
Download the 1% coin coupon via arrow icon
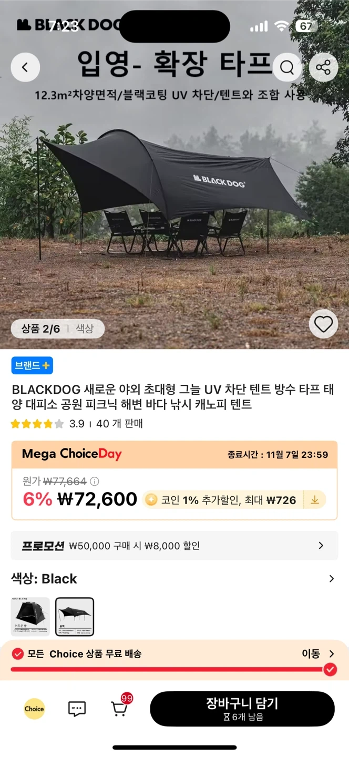pos(314,499)
